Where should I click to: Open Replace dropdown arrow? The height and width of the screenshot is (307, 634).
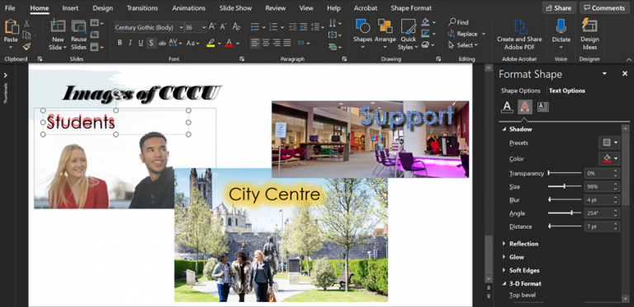click(x=483, y=34)
